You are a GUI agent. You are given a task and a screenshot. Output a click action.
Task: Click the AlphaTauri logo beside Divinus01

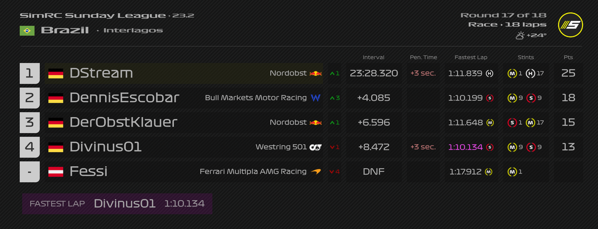[316, 147]
